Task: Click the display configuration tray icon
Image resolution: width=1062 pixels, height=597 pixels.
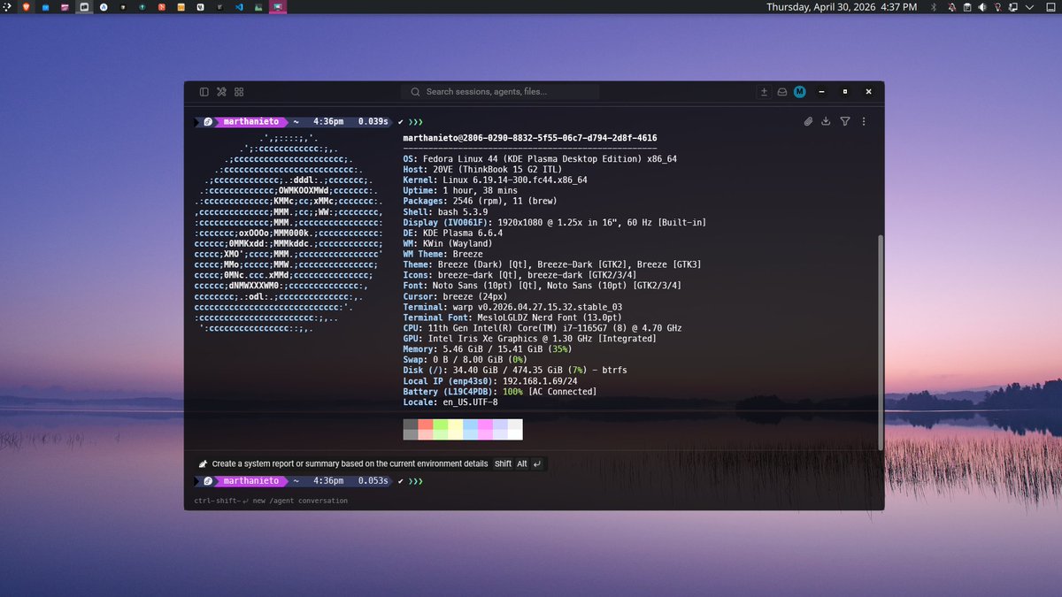Action: coord(1013,7)
